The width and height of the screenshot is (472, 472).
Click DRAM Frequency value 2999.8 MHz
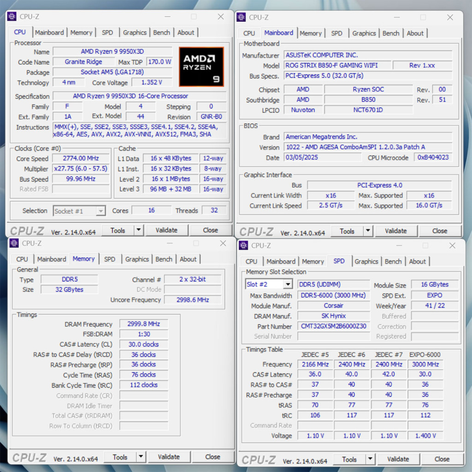(x=144, y=324)
